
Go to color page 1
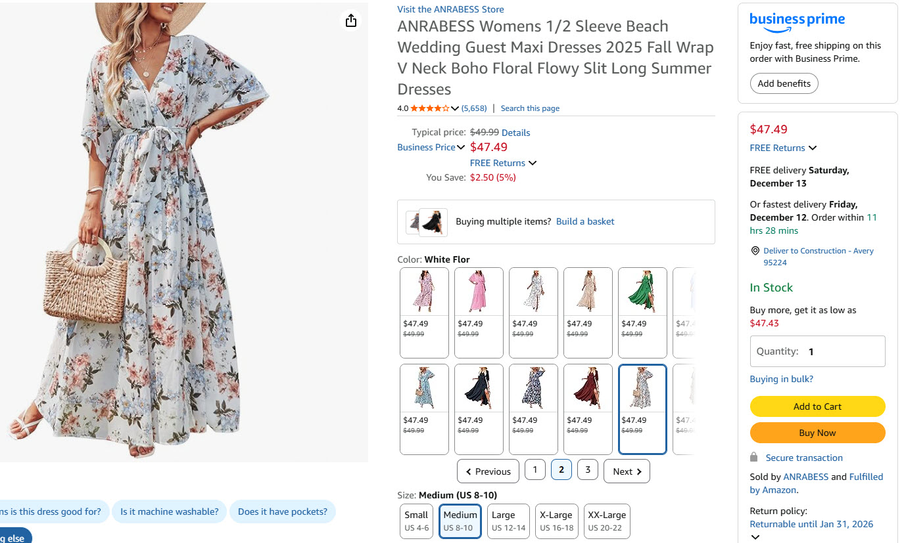click(535, 469)
